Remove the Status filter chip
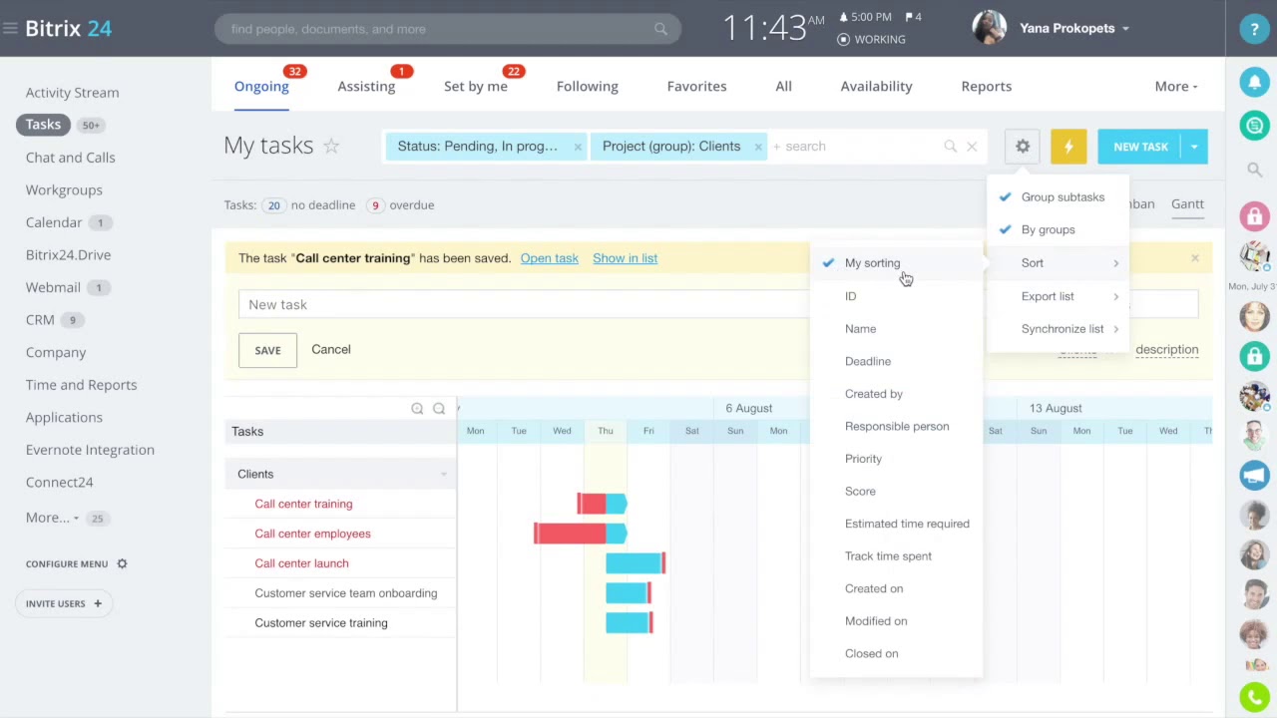 578,147
